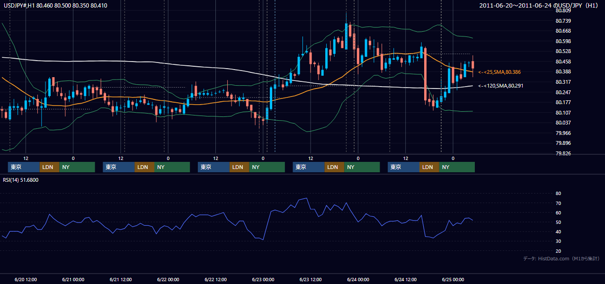The height and width of the screenshot is (284, 605).
Task: Click the 120 SMA label showing 80.291
Action: 501,86
